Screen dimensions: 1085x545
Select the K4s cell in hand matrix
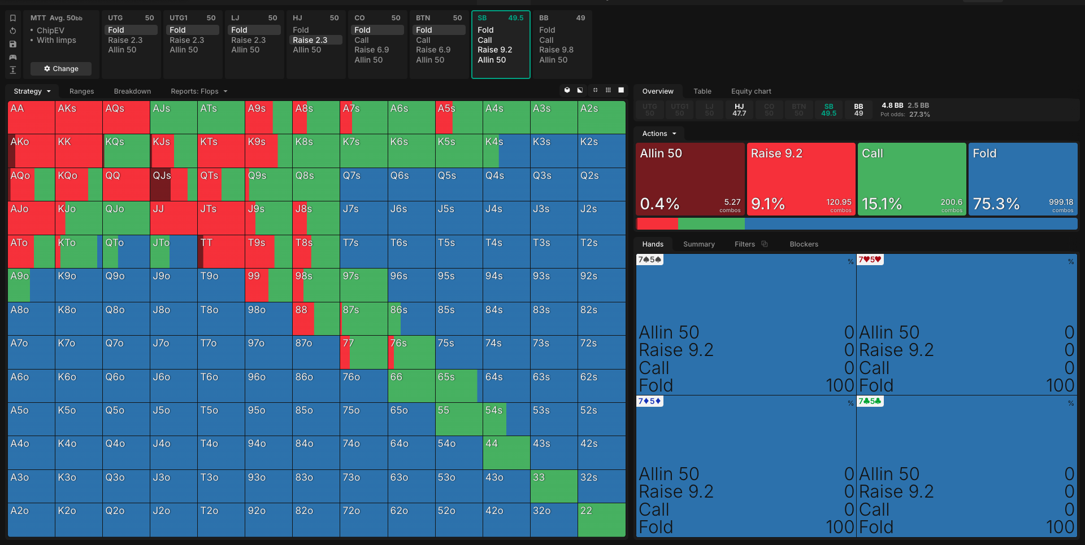(506, 151)
